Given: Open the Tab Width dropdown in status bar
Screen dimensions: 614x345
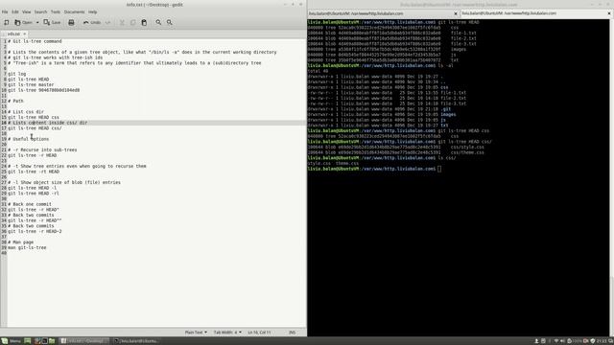Looking at the screenshot, I should tap(227, 333).
